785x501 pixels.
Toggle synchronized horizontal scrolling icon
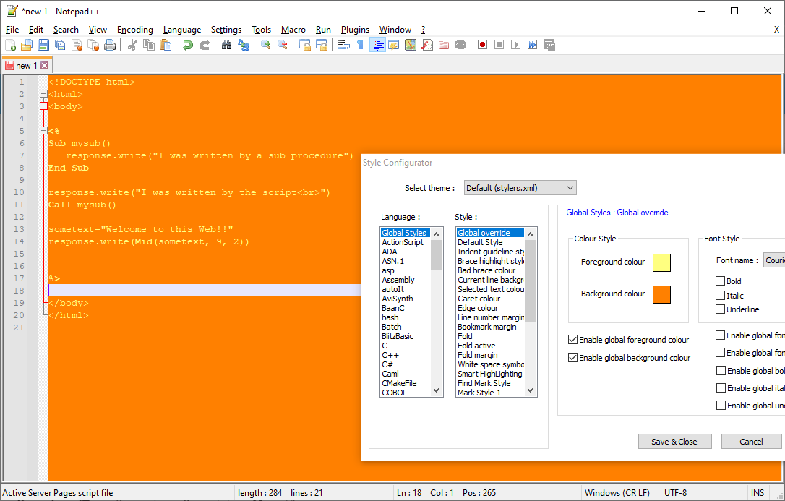[322, 45]
